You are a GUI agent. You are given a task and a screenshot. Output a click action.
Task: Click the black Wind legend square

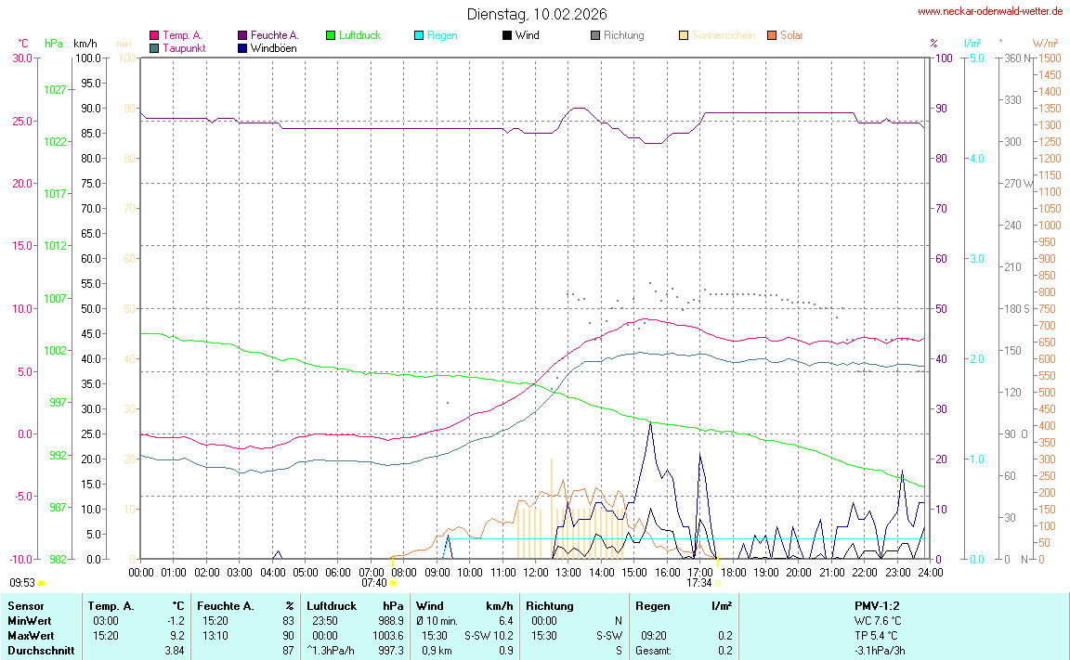coord(507,36)
